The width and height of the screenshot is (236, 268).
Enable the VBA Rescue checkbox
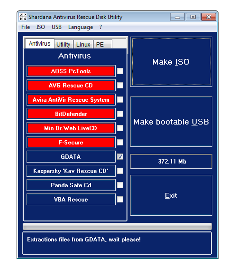coord(120,199)
